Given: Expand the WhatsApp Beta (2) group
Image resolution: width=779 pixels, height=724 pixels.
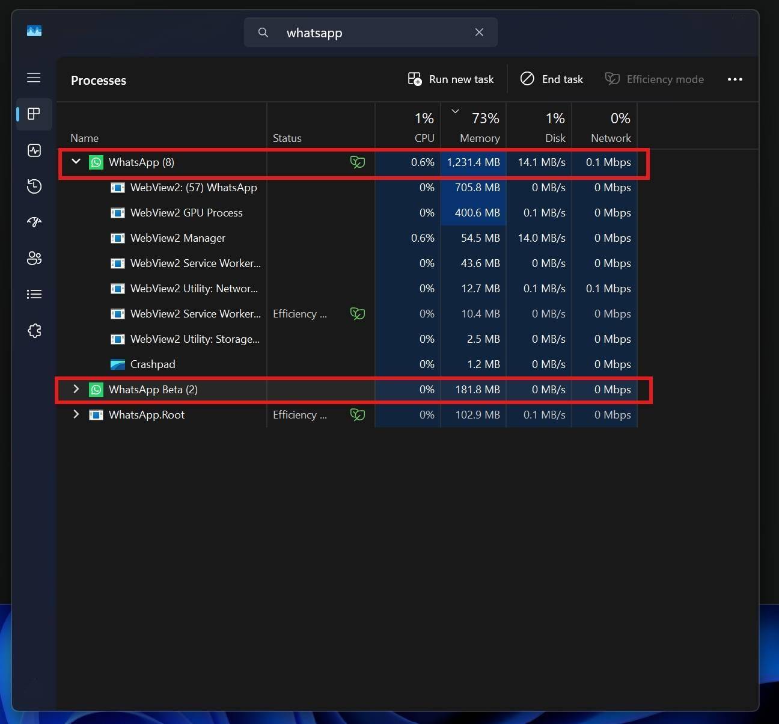Looking at the screenshot, I should (76, 389).
